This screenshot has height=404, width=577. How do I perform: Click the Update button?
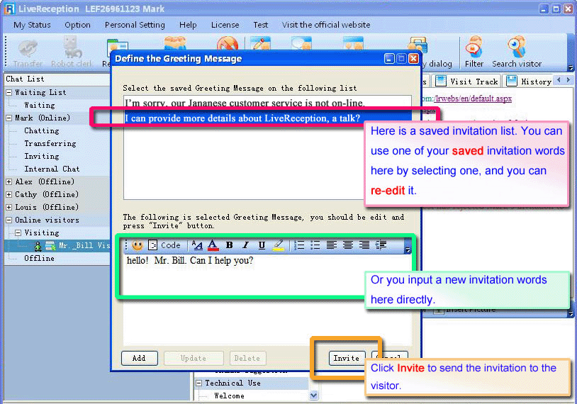click(x=194, y=359)
